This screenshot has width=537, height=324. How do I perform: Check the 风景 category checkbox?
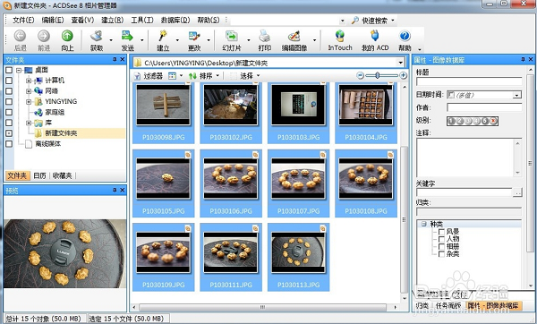441,232
